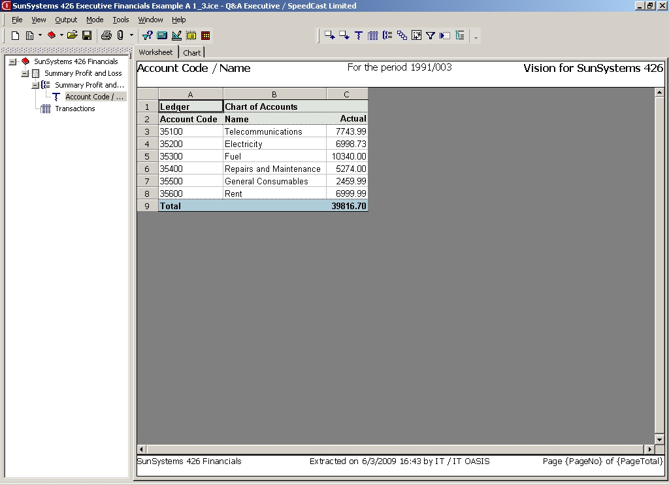
Task: Switch to the Chart tab
Action: (x=191, y=52)
